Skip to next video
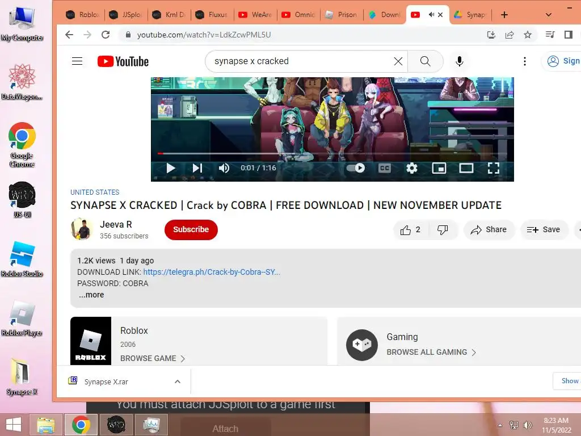The width and height of the screenshot is (581, 436). (x=197, y=168)
